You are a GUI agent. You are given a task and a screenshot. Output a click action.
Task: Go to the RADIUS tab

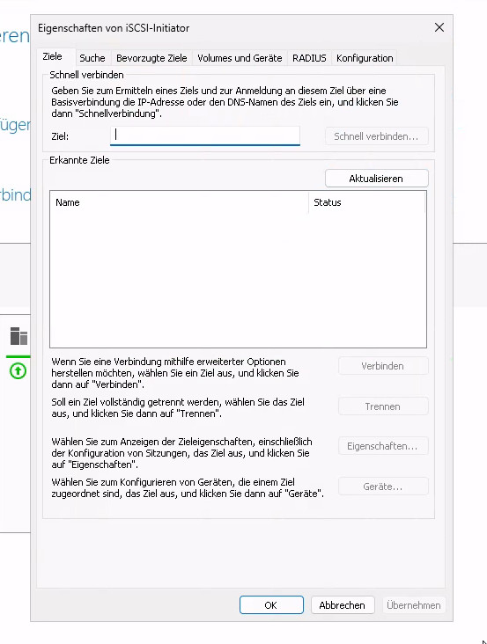(x=309, y=58)
